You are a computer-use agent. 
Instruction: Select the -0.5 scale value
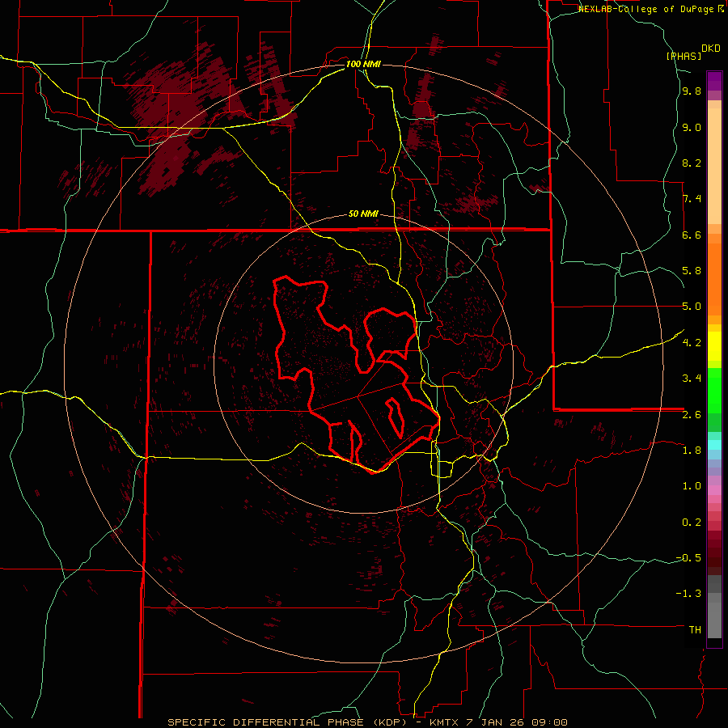(688, 557)
